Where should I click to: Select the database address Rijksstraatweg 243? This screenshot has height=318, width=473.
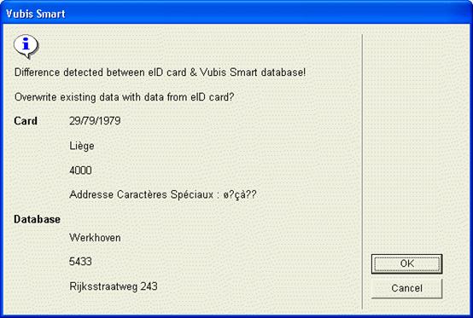(114, 286)
